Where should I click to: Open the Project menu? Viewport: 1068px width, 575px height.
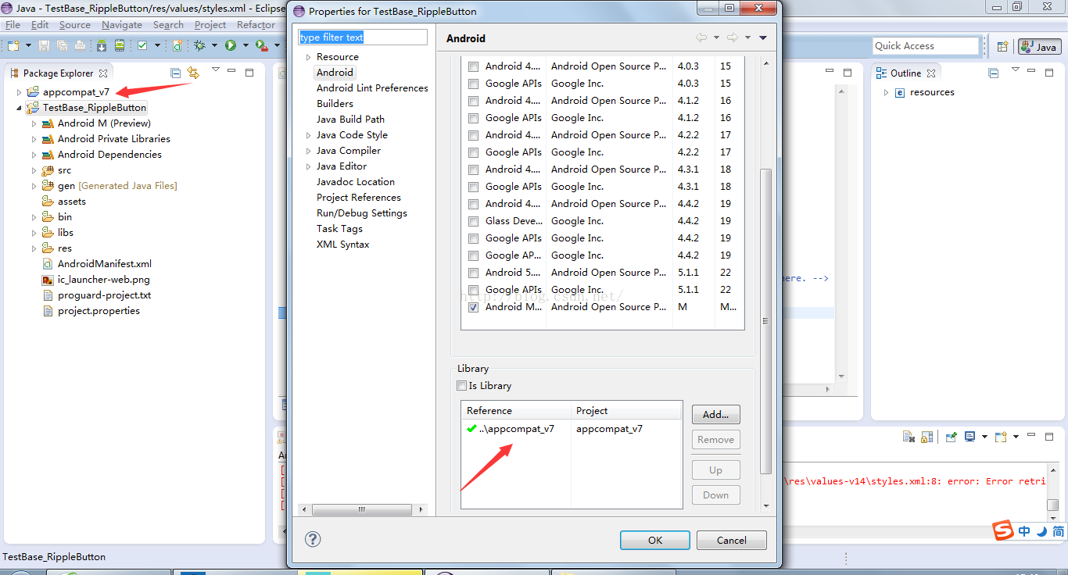pyautogui.click(x=210, y=25)
